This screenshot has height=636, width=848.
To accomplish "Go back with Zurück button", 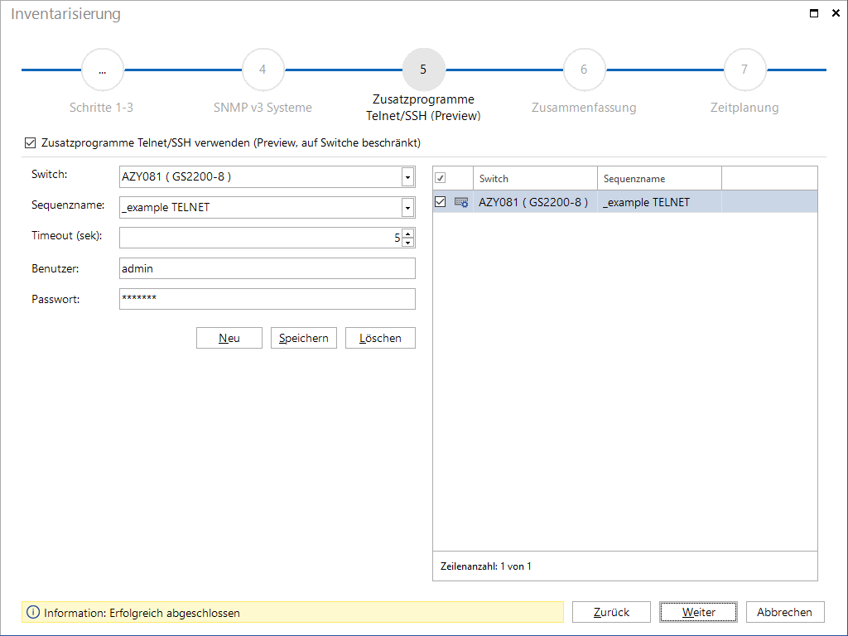I will click(611, 612).
